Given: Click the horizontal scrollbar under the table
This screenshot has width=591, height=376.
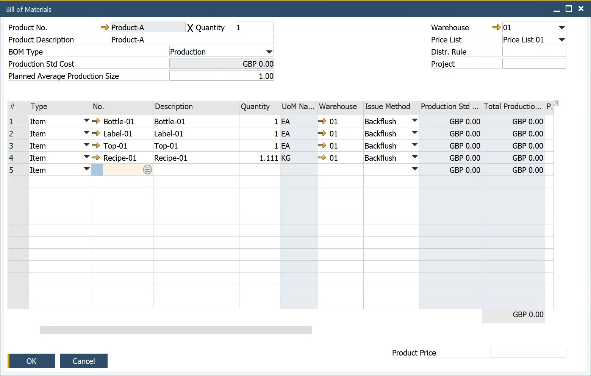Looking at the screenshot, I should [x=176, y=330].
